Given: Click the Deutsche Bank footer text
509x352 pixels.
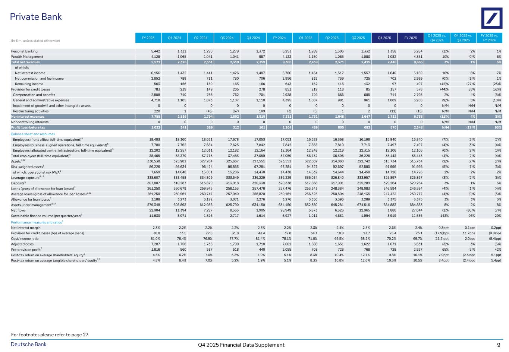Looking at the screenshot, I should (29, 345).
